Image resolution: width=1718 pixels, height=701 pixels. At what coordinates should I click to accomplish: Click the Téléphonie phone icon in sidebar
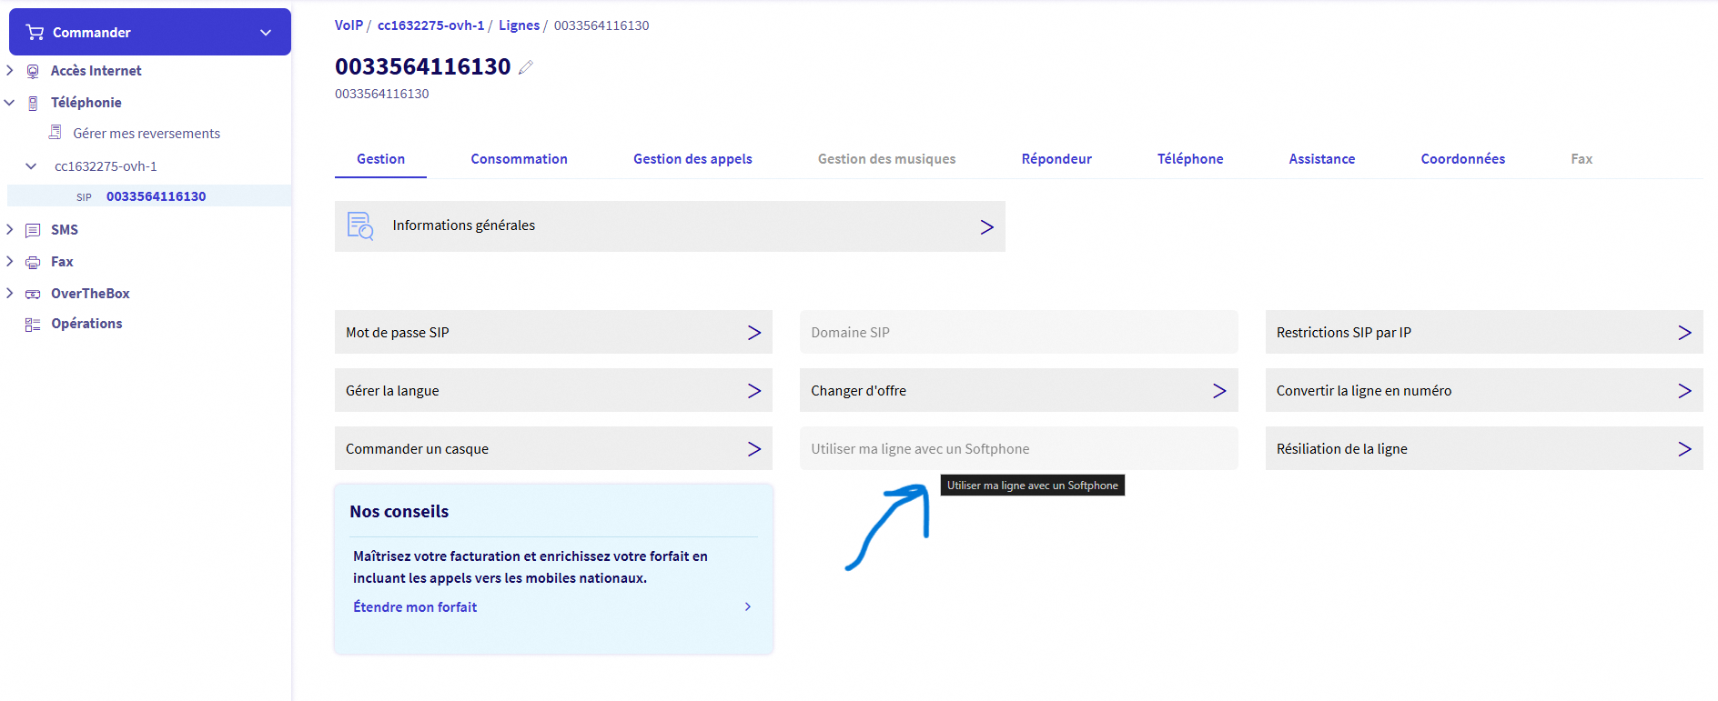[33, 103]
